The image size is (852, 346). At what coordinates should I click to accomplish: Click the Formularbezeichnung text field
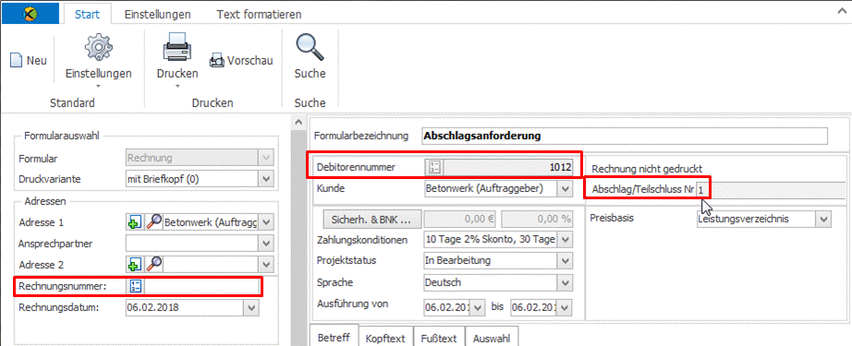point(625,136)
